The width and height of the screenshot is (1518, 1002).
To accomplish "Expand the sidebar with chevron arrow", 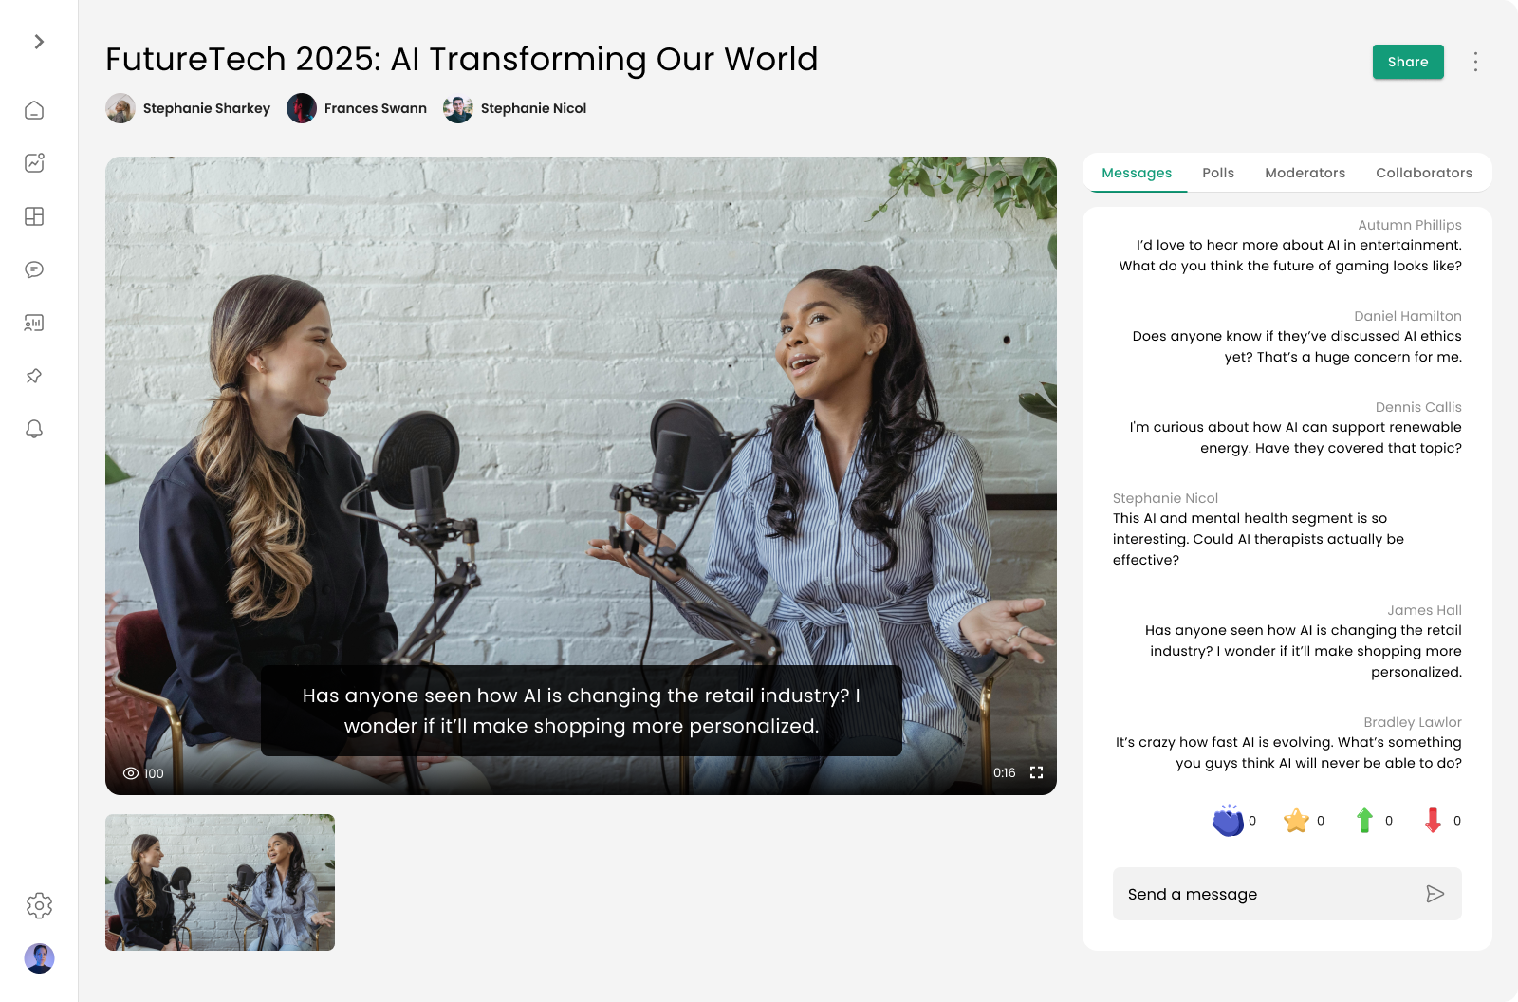I will pyautogui.click(x=39, y=42).
